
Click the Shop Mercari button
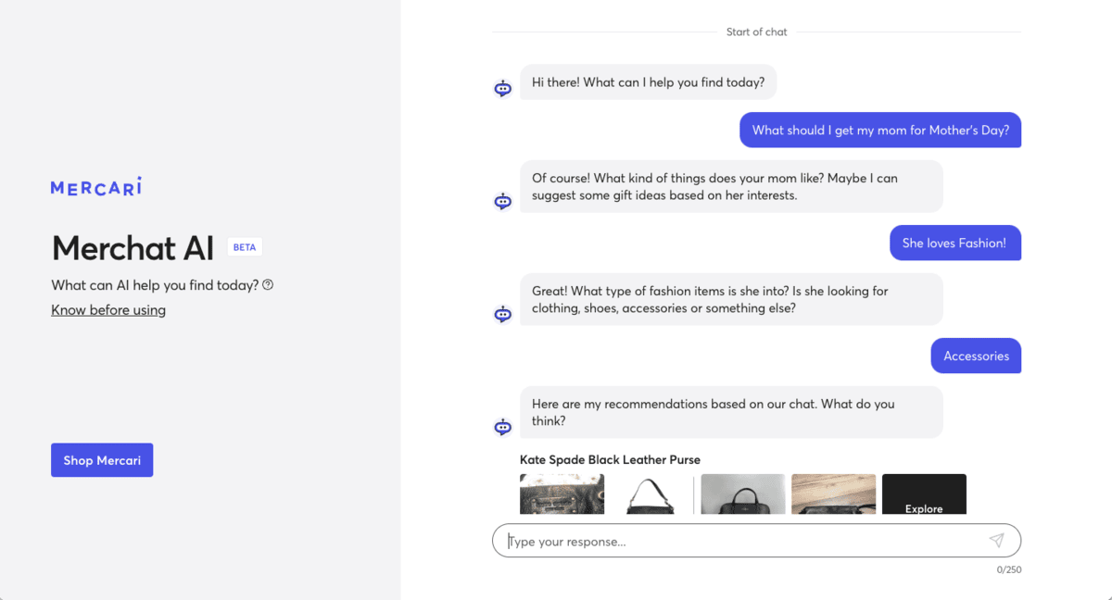point(102,460)
